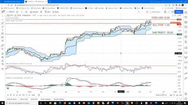
Task: Toggle log scale mode
Action: click(177, 95)
